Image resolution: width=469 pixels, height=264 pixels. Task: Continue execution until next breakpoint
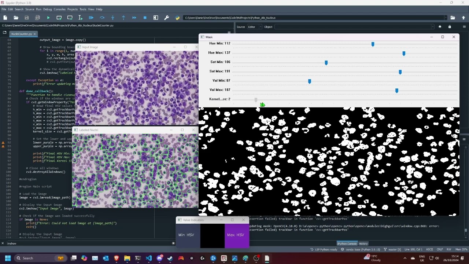pyautogui.click(x=134, y=18)
